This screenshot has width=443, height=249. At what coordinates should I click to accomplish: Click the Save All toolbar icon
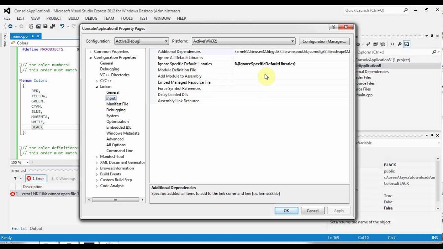coord(53,26)
